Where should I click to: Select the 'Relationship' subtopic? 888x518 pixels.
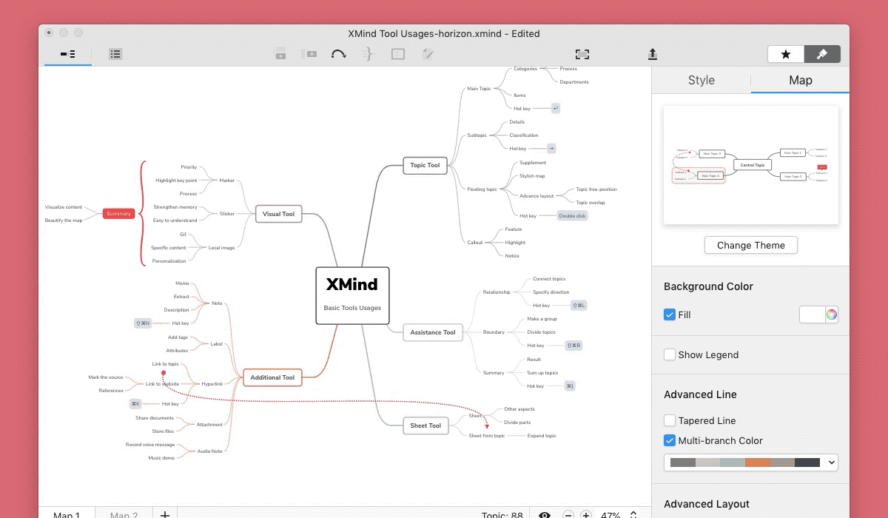(x=497, y=292)
